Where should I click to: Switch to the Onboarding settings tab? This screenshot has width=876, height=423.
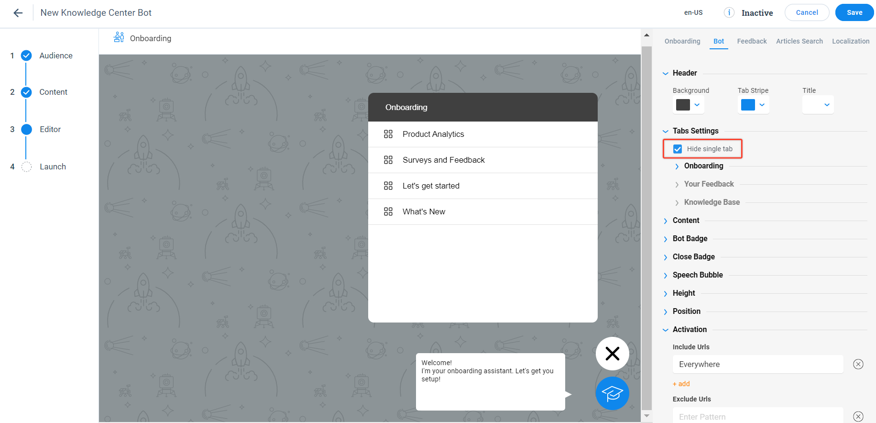coord(682,41)
